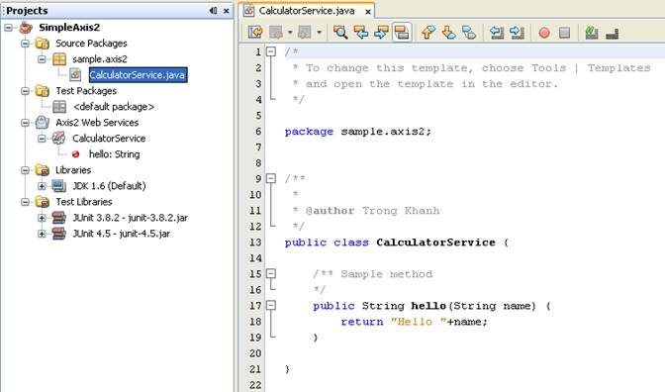The height and width of the screenshot is (392, 665).
Task: Collapse the CalculatorService web service node
Action: [x=42, y=139]
